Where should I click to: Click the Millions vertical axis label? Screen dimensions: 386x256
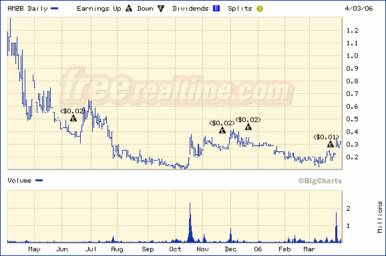[x=380, y=217]
